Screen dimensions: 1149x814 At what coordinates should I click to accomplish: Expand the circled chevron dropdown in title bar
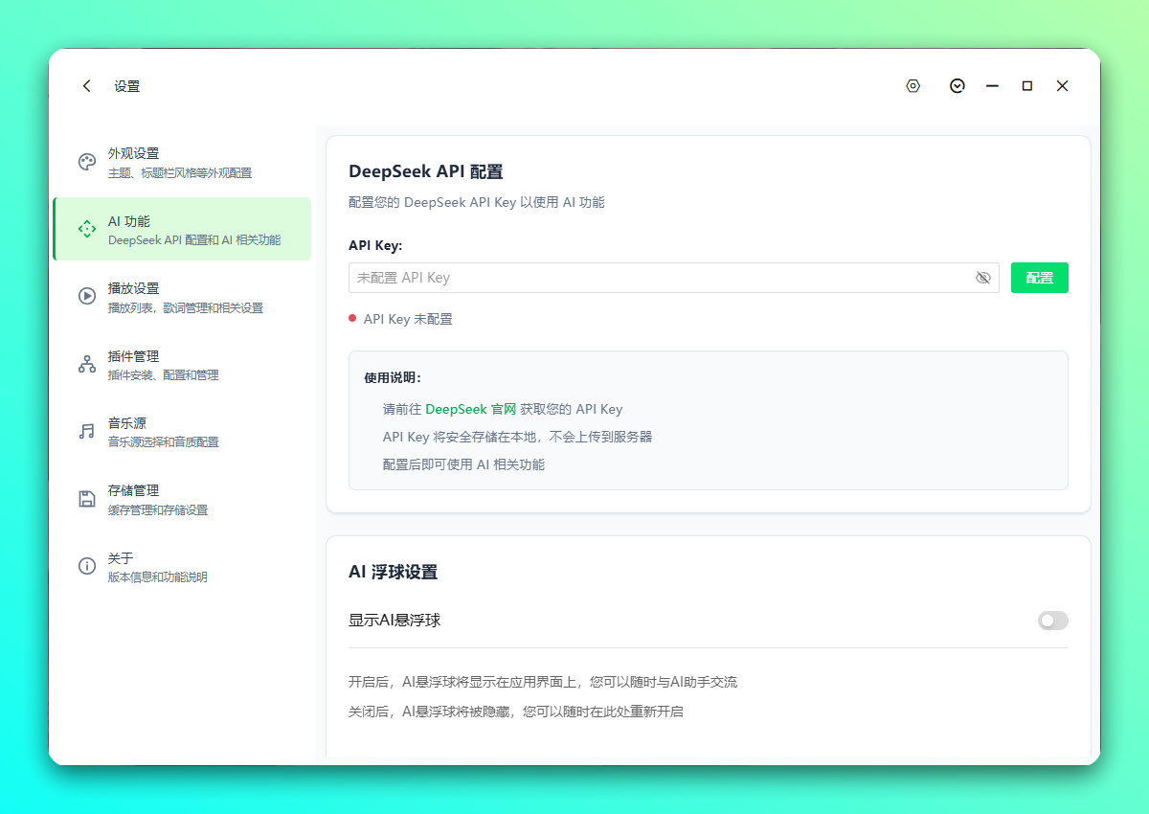(957, 86)
